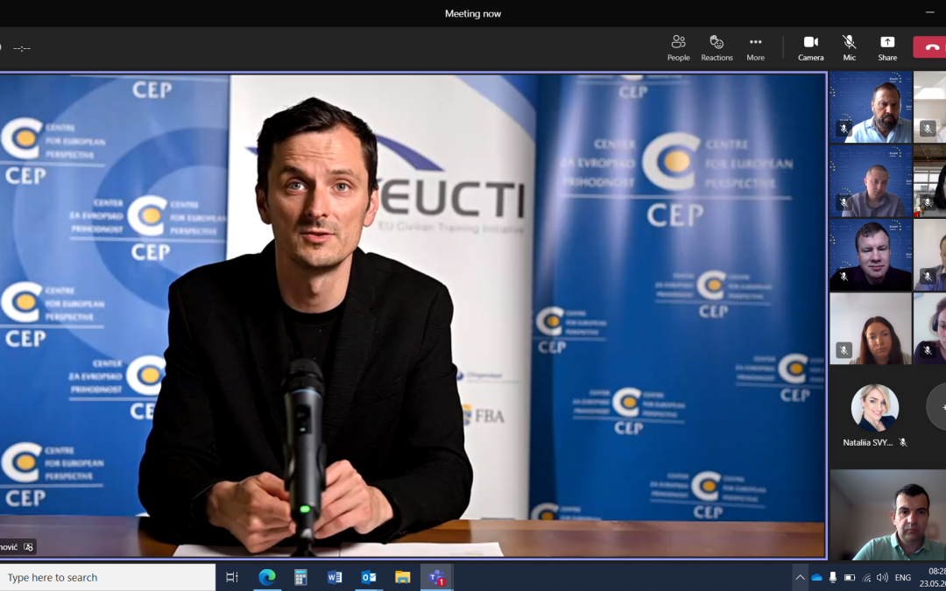Unmute the Mic in meeting toolbar

[849, 47]
